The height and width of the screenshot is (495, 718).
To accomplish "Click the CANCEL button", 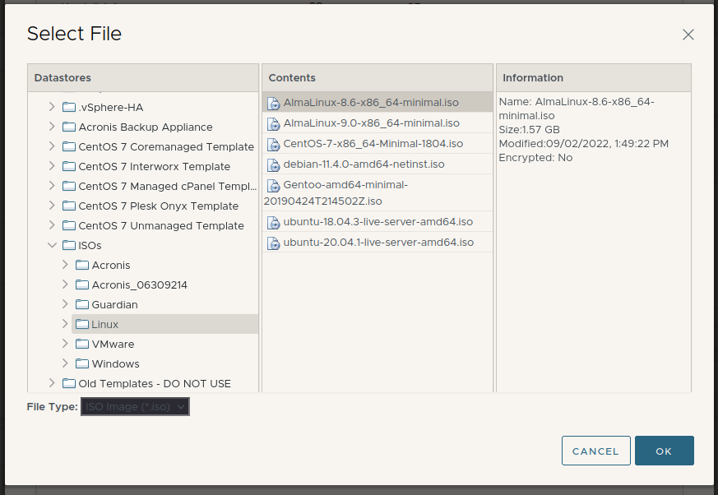I will (x=595, y=451).
